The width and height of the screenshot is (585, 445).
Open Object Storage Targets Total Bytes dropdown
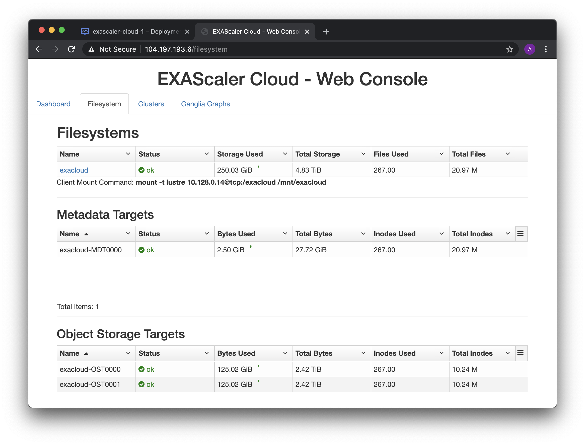click(363, 353)
